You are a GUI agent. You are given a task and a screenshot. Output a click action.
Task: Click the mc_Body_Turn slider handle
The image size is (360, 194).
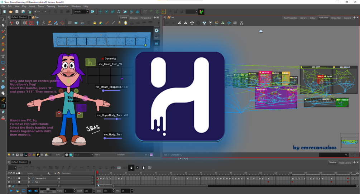[x=105, y=138]
